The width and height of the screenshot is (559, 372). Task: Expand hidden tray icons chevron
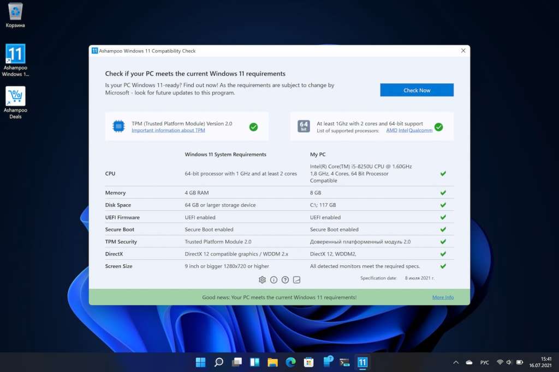[456, 362]
